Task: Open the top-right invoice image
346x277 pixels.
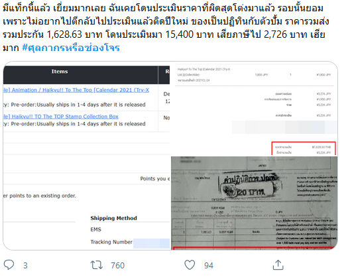Action: click(x=254, y=109)
